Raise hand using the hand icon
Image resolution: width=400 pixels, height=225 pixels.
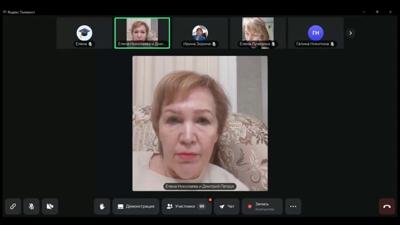102,206
